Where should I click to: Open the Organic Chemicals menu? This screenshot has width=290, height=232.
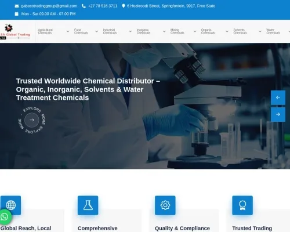tap(208, 31)
